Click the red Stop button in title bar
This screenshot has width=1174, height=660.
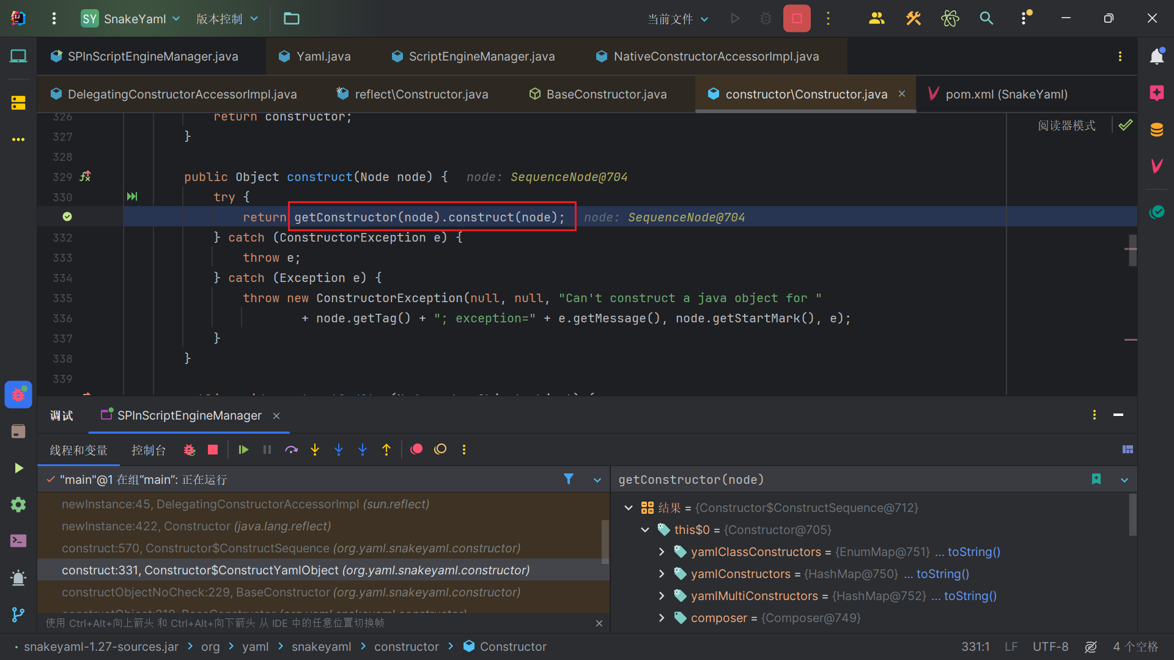797,18
